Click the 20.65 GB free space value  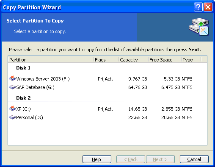(x=171, y=117)
